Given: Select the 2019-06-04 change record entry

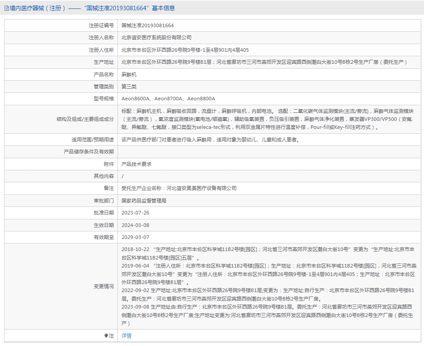Looking at the screenshot, I should [269, 274].
